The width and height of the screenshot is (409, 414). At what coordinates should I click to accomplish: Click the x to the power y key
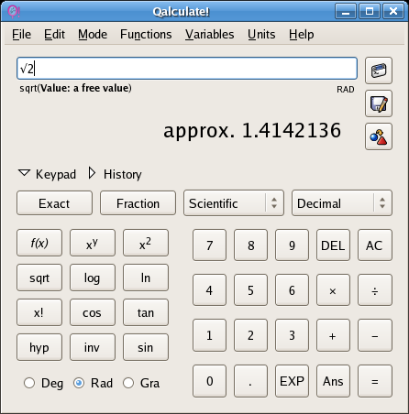(93, 243)
